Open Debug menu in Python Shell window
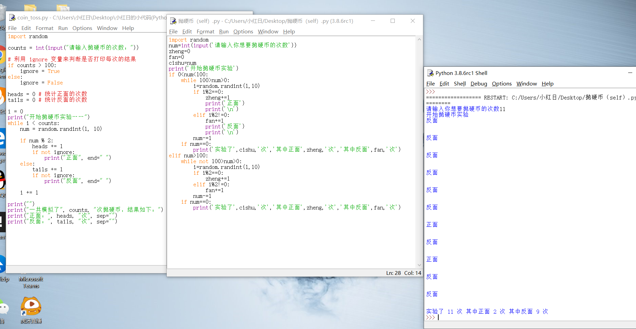This screenshot has width=636, height=329. [x=479, y=83]
